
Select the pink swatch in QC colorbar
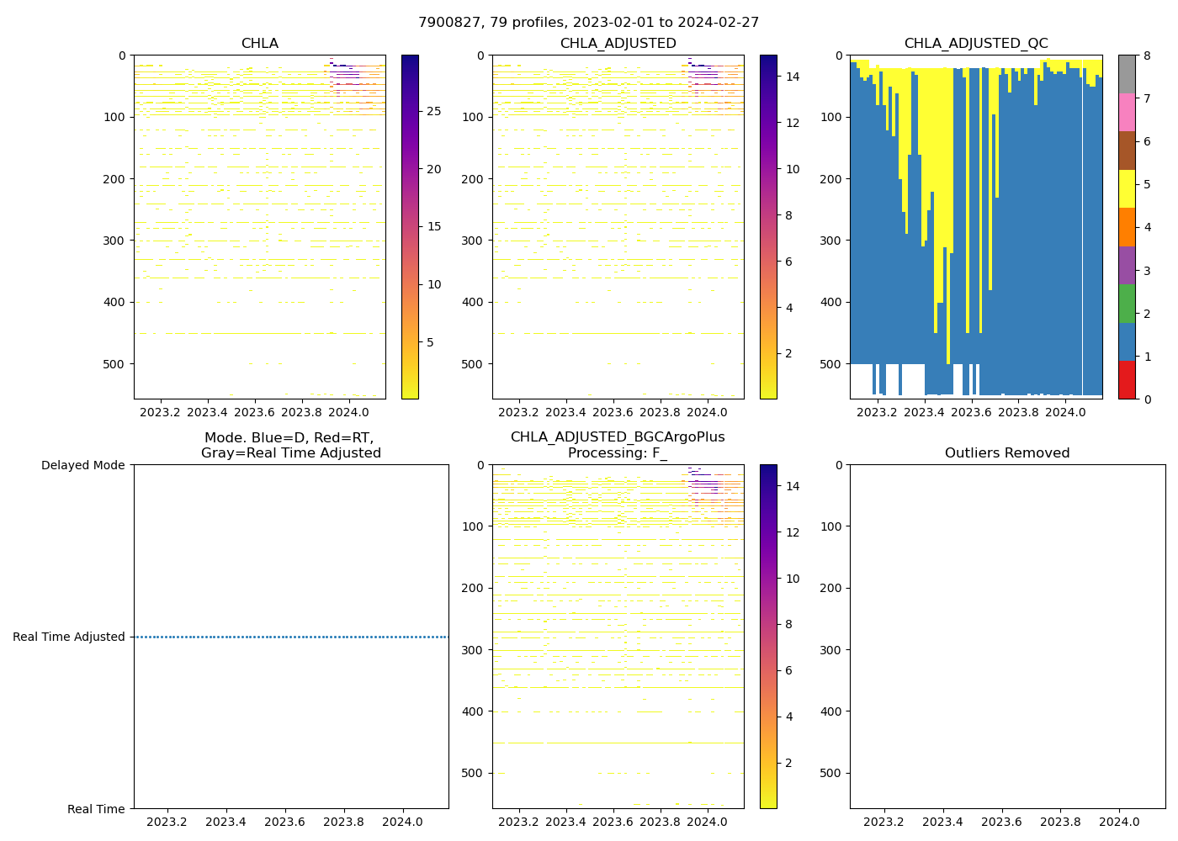[1127, 112]
